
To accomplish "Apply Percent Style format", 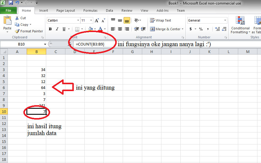I will [201, 29].
